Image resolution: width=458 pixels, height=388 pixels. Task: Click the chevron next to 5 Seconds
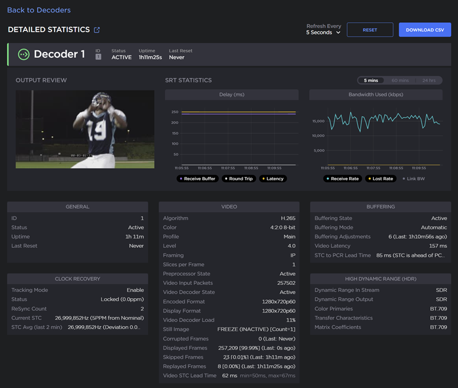338,33
